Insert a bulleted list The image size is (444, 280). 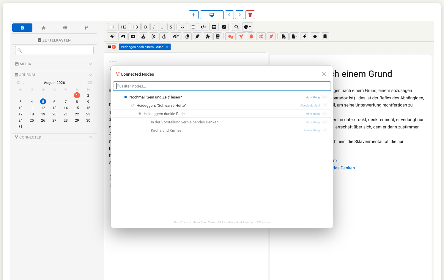(193, 27)
